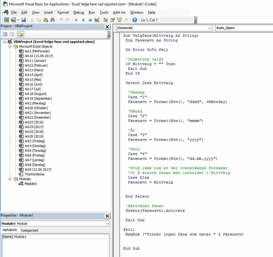This screenshot has width=273, height=257.
Task: Click the Toolbox toolbar icon
Action: point(126,20)
